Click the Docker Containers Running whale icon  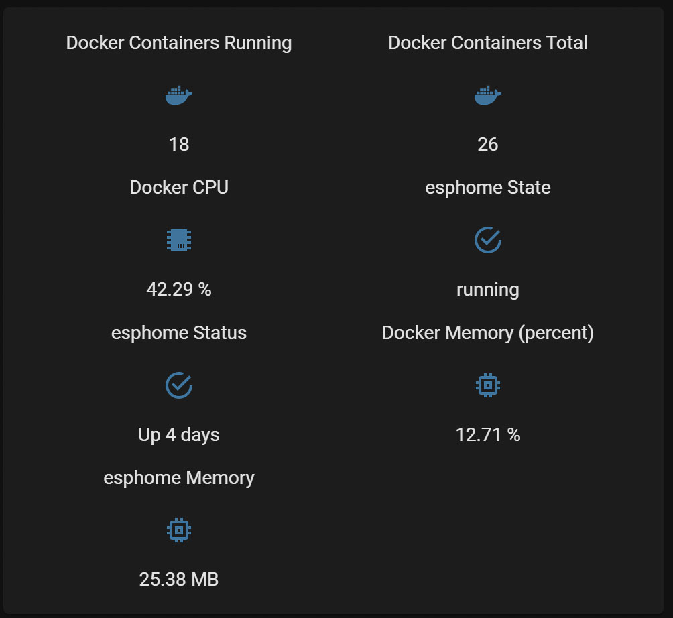pyautogui.click(x=179, y=95)
